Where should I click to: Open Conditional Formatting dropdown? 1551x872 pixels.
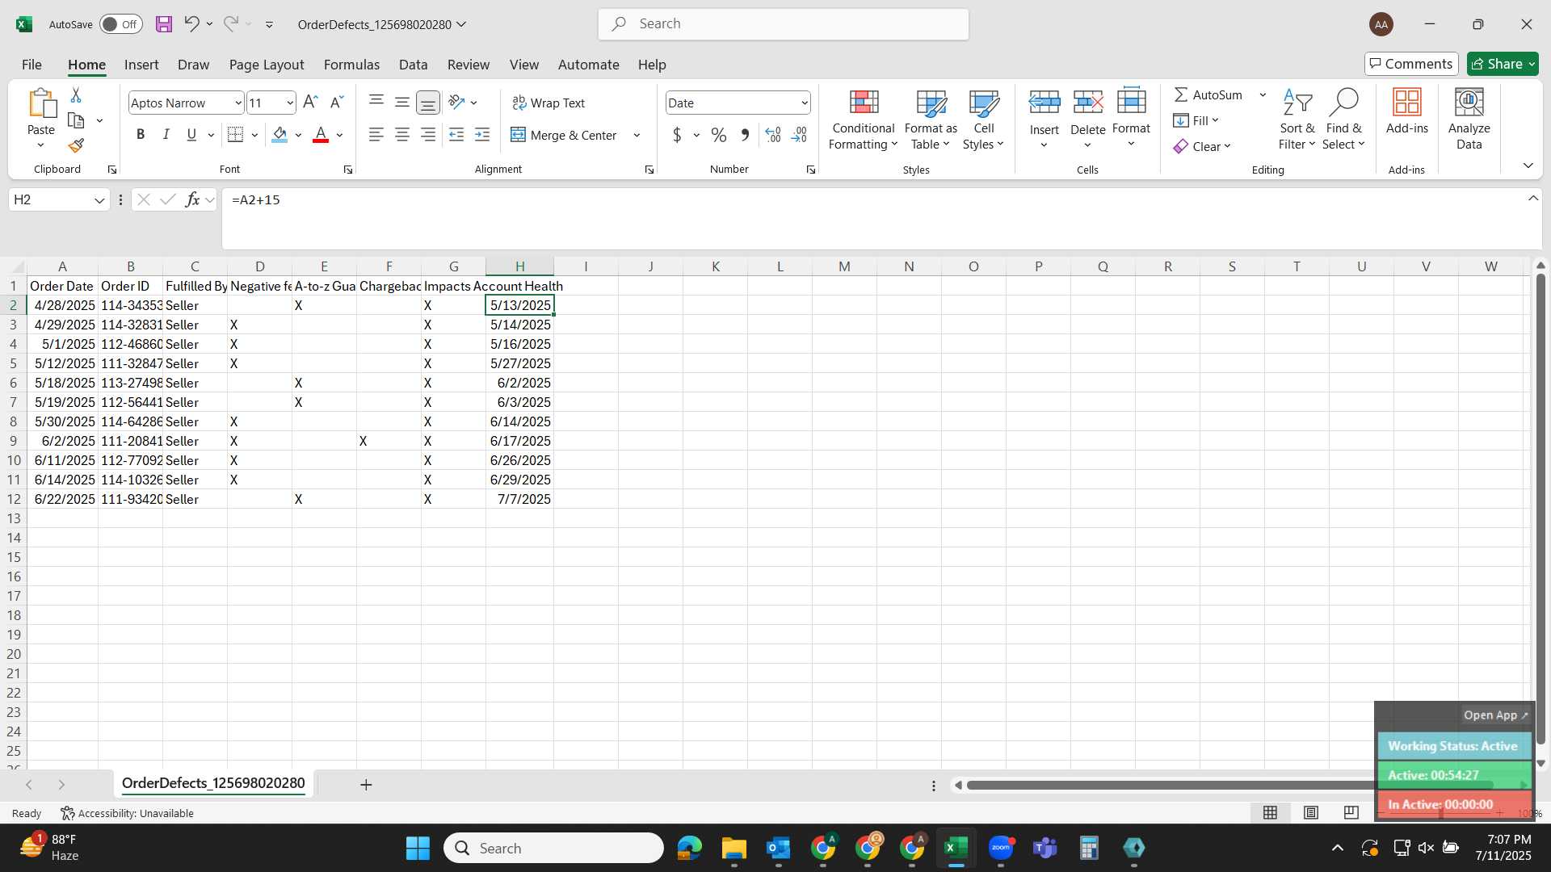[x=863, y=119]
